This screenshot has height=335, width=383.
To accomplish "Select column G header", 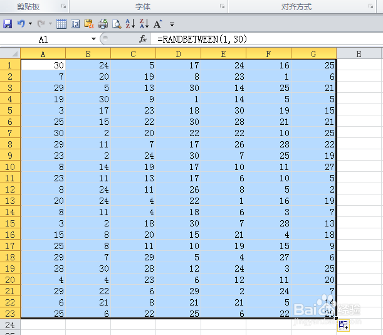I will pyautogui.click(x=313, y=53).
